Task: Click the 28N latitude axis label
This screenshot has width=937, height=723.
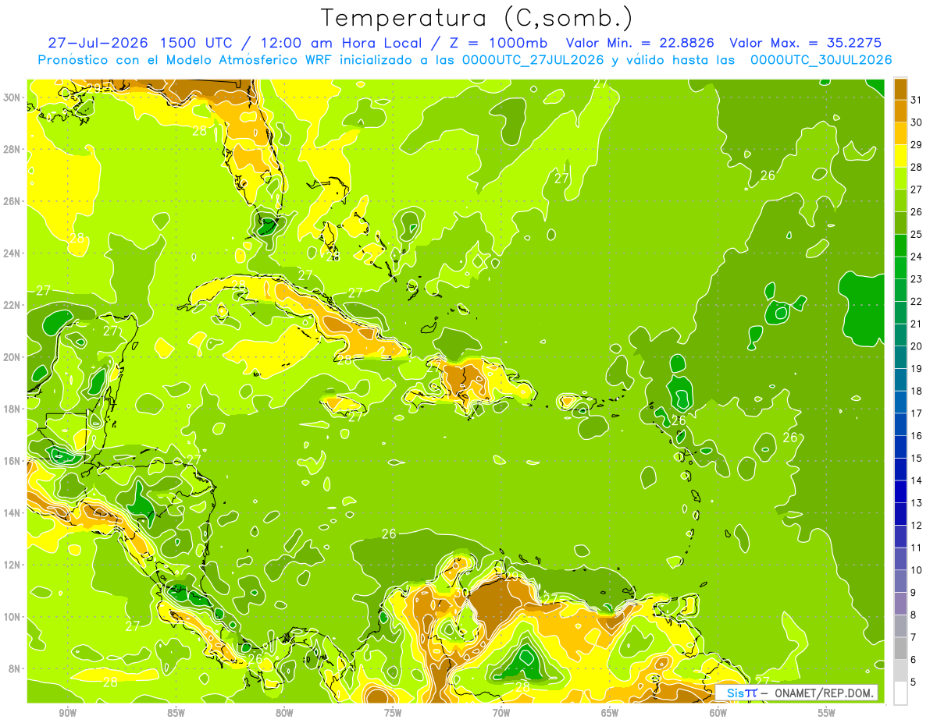Action: tap(13, 149)
